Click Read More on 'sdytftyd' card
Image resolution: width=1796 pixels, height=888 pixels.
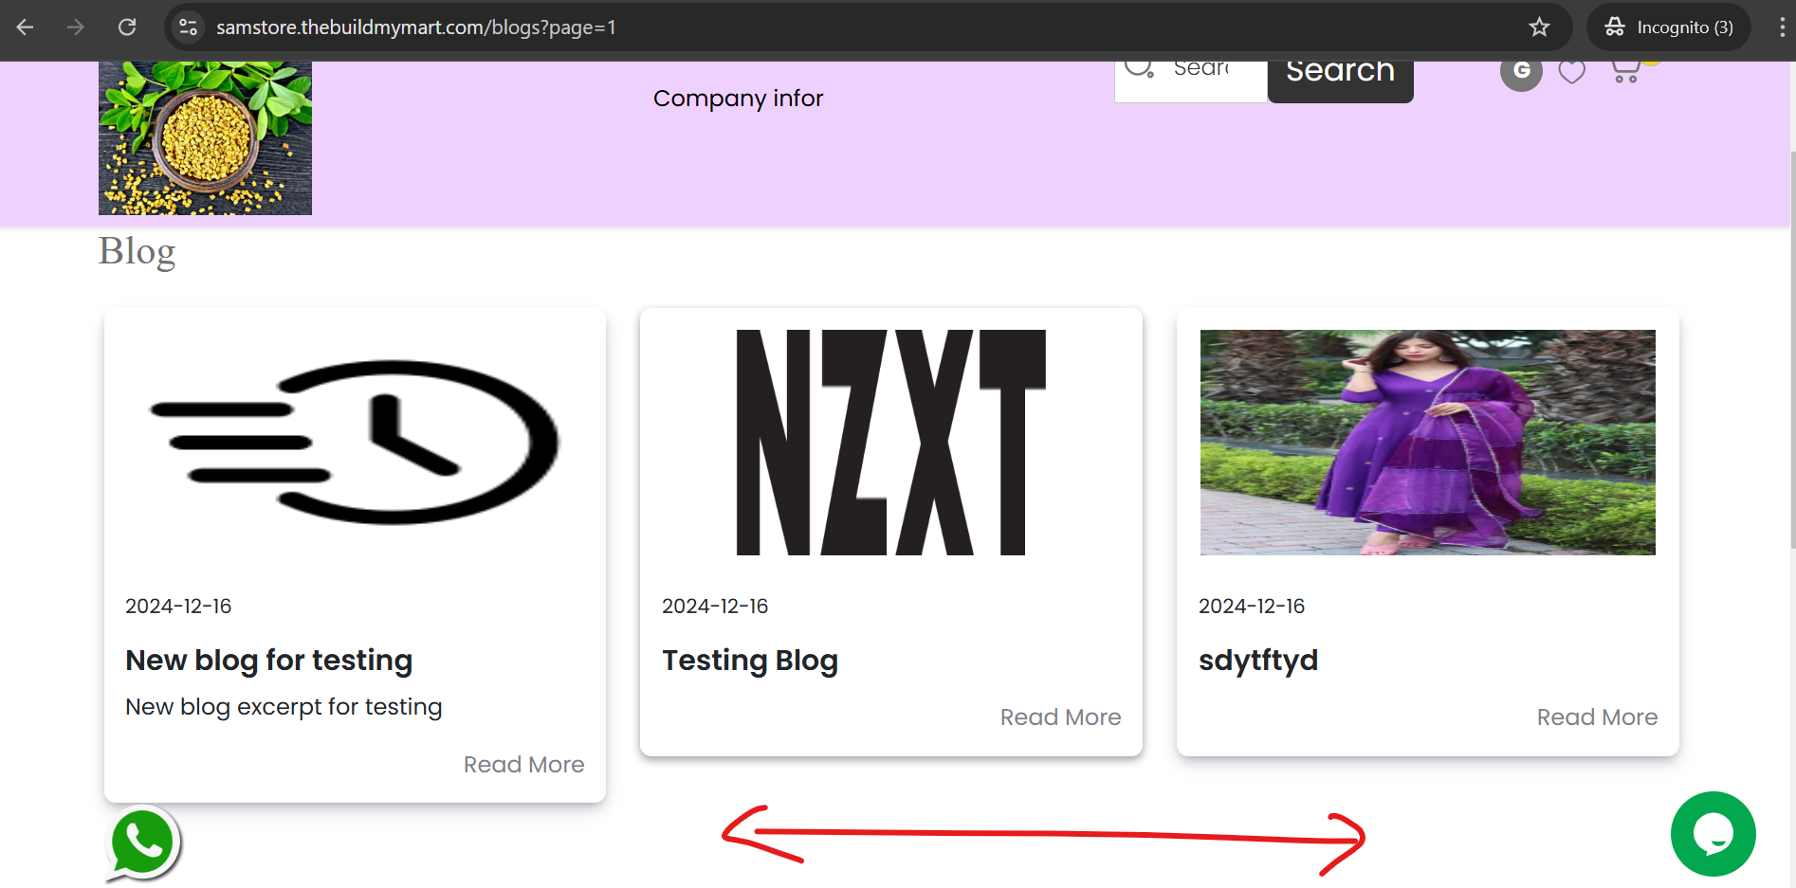coord(1598,717)
